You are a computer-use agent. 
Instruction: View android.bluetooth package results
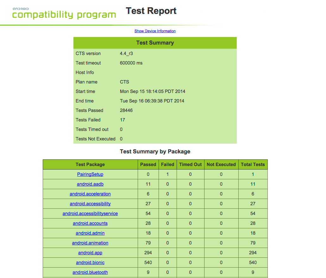(x=90, y=272)
